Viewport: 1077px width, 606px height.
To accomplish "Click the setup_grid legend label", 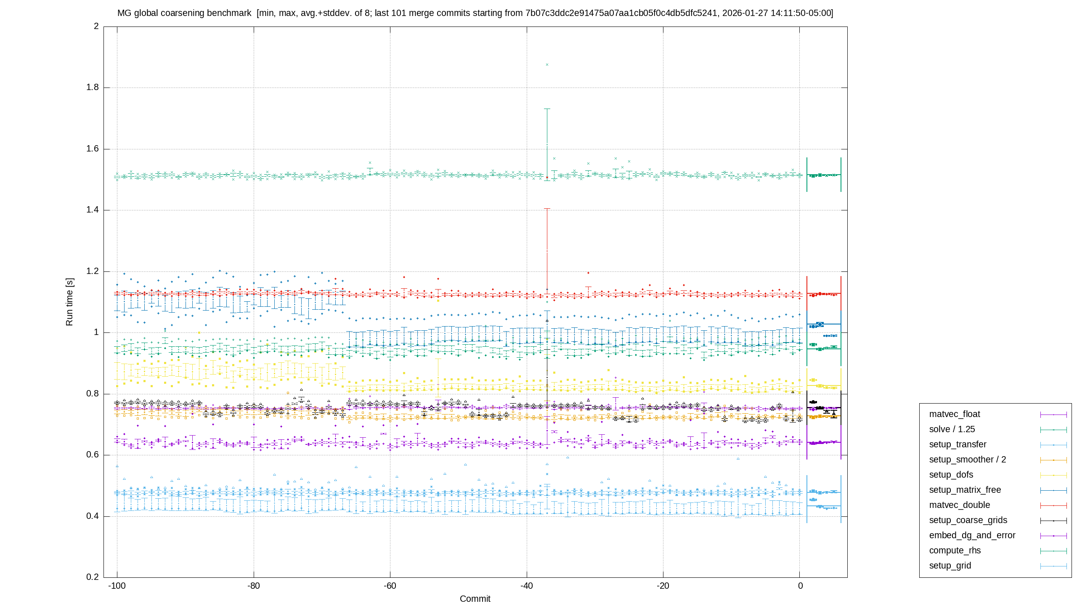I will click(x=950, y=566).
